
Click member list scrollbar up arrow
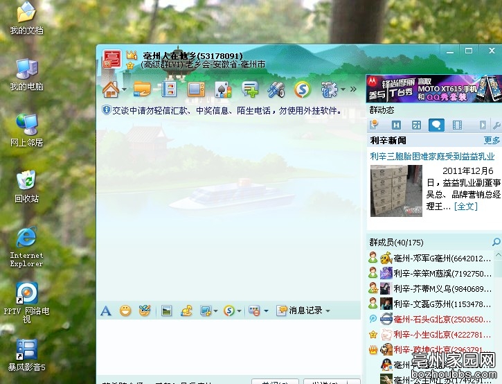coord(498,255)
